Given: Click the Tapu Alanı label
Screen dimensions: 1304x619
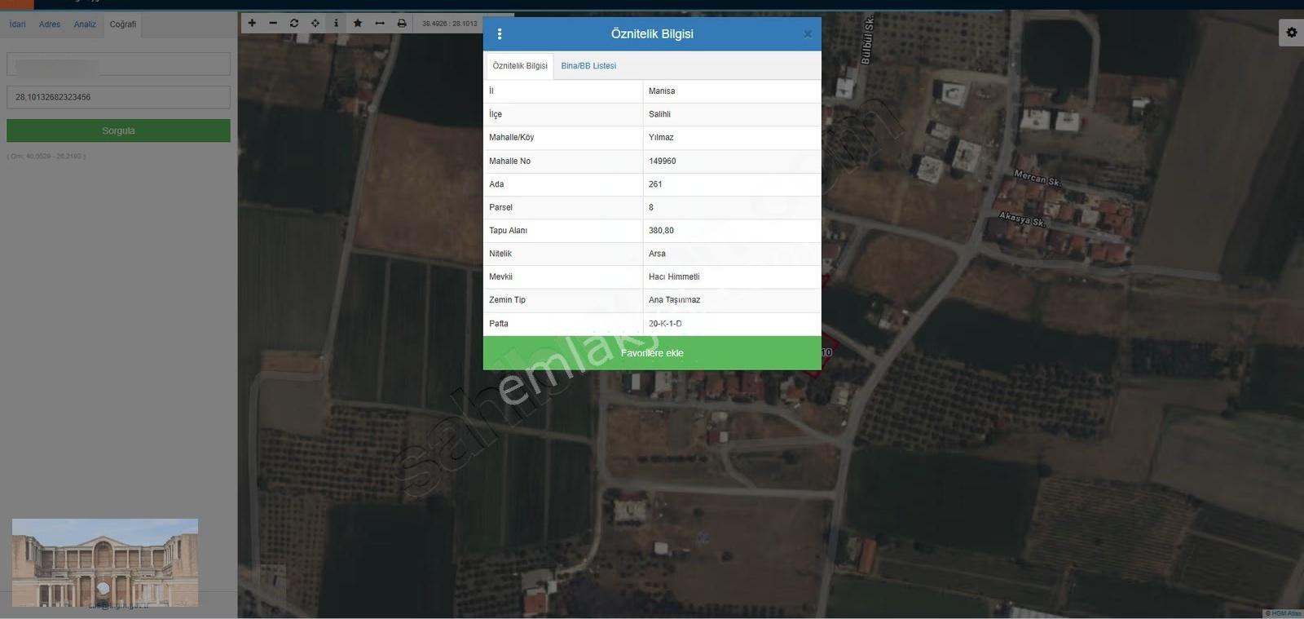Looking at the screenshot, I should pyautogui.click(x=508, y=231).
